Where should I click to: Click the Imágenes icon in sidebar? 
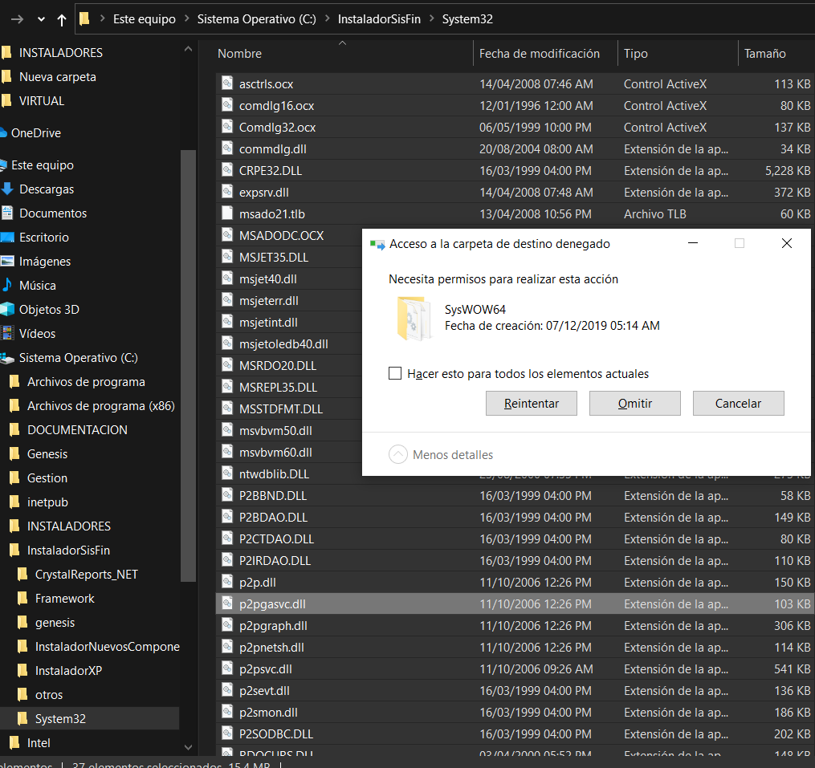click(7, 261)
